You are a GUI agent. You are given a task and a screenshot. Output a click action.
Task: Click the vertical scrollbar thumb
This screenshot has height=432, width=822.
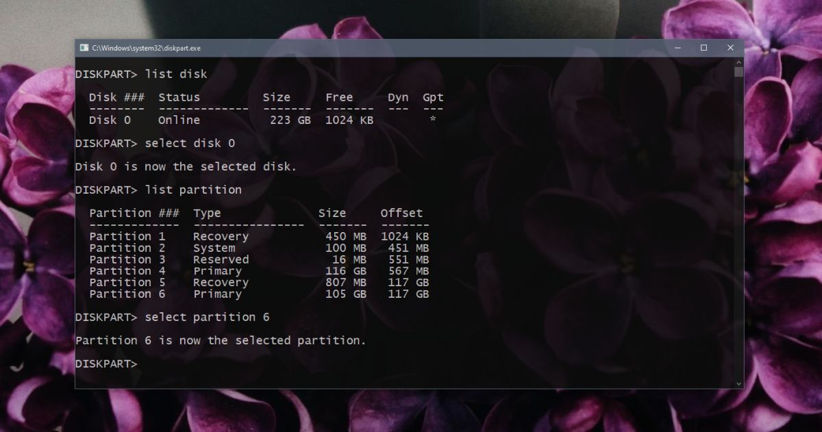tap(738, 72)
